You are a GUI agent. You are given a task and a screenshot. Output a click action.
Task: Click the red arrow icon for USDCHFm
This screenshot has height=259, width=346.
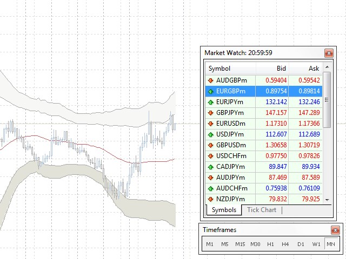point(210,156)
